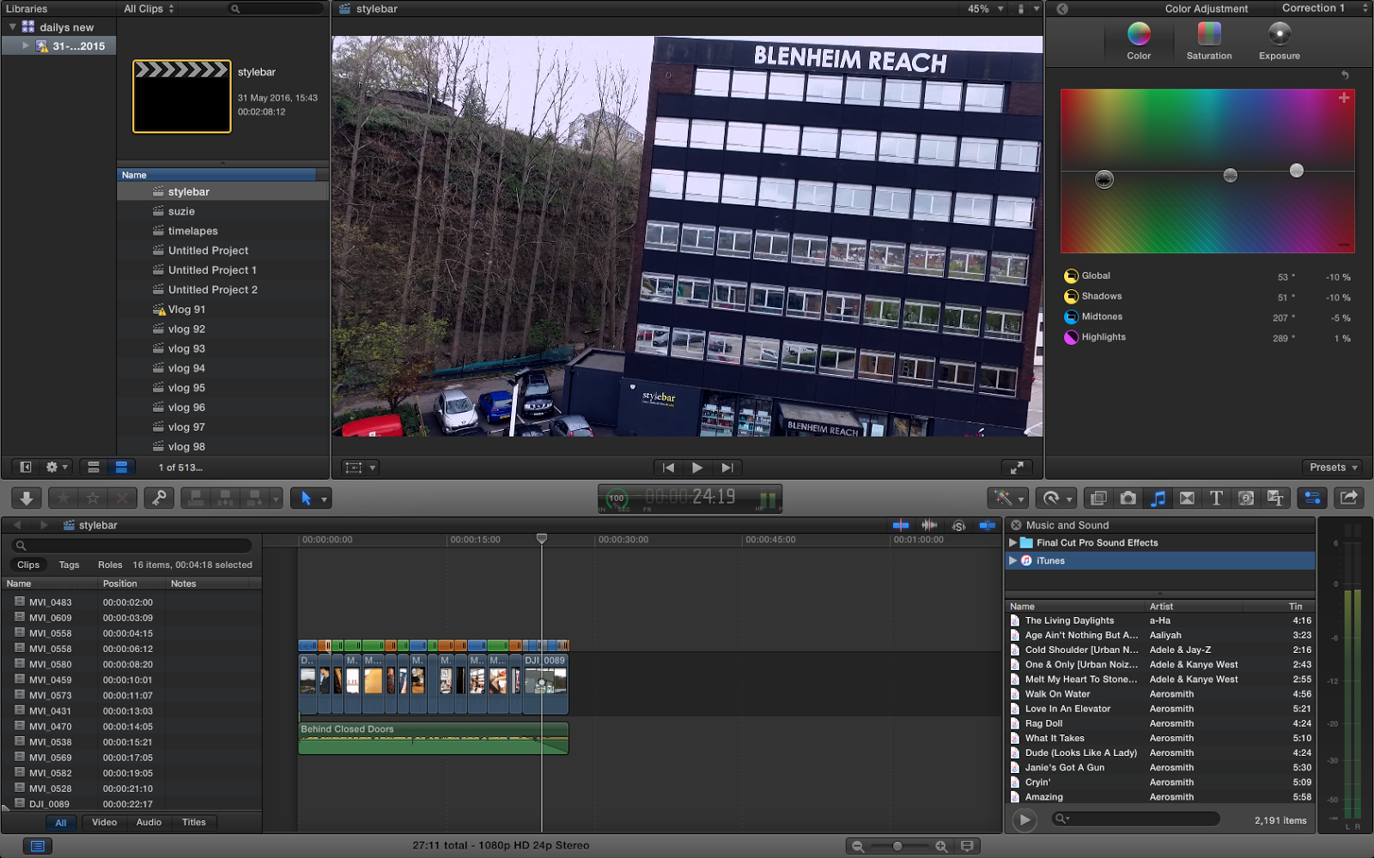Select the Color tab
Image resolution: width=1374 pixels, height=858 pixels.
click(x=1139, y=40)
